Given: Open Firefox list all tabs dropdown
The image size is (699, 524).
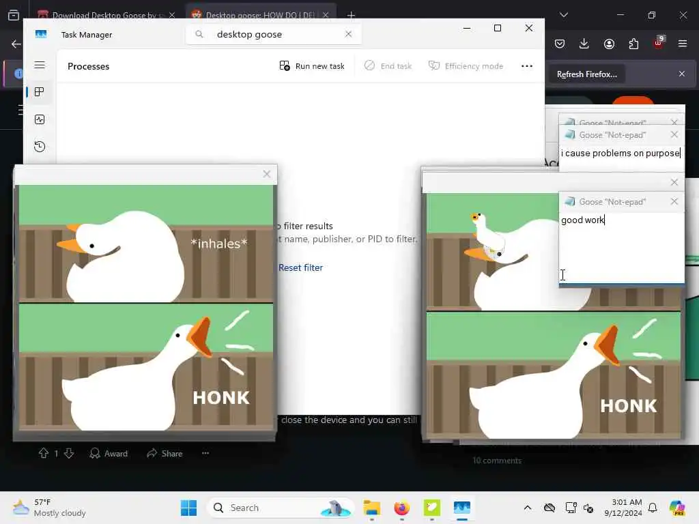Looking at the screenshot, I should pos(564,15).
